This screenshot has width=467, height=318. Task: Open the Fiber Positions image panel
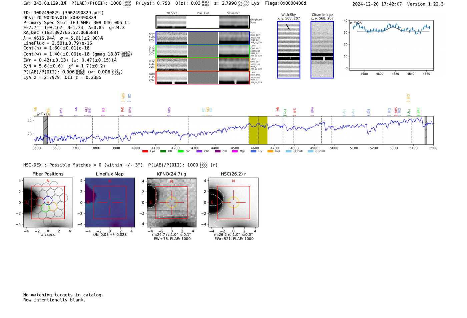click(x=48, y=203)
